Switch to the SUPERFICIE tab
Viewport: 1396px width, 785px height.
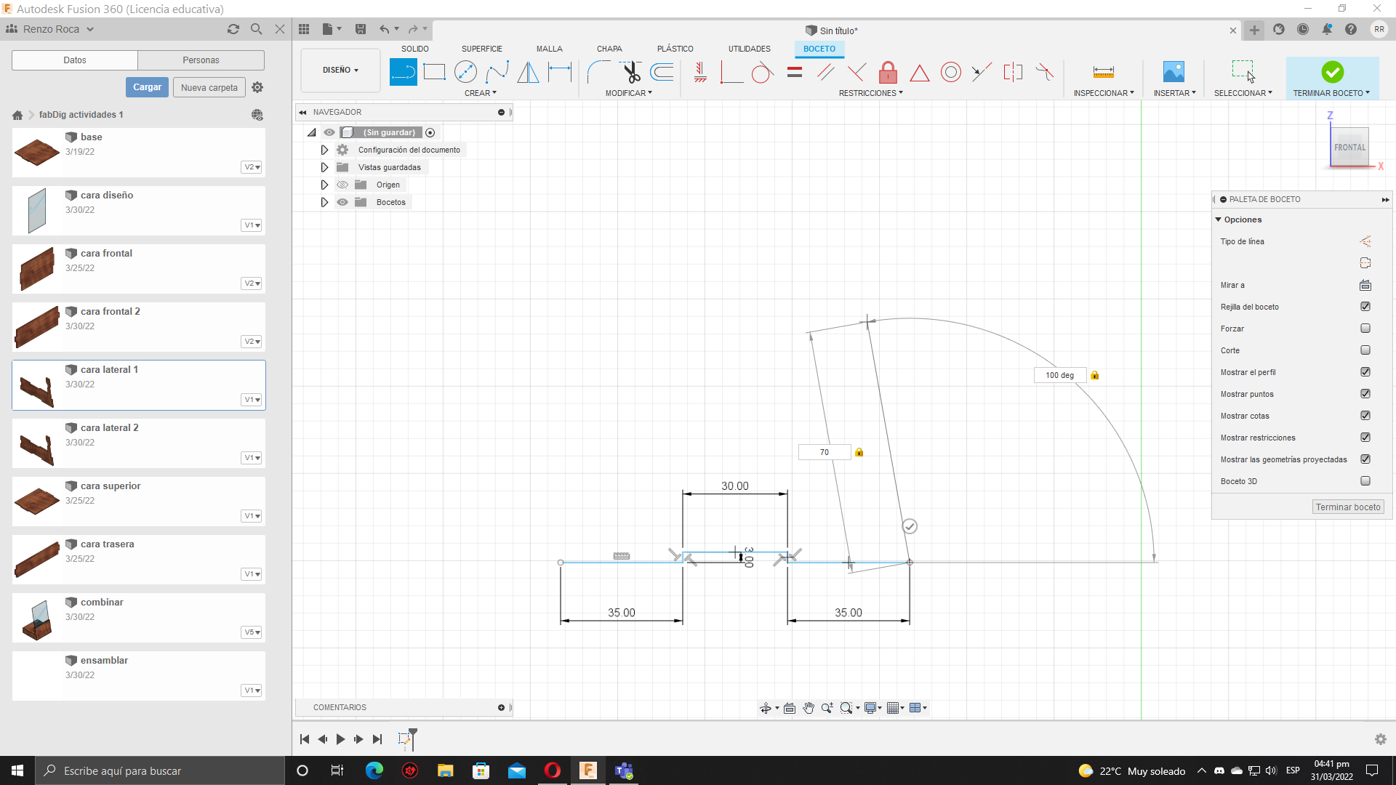481,49
